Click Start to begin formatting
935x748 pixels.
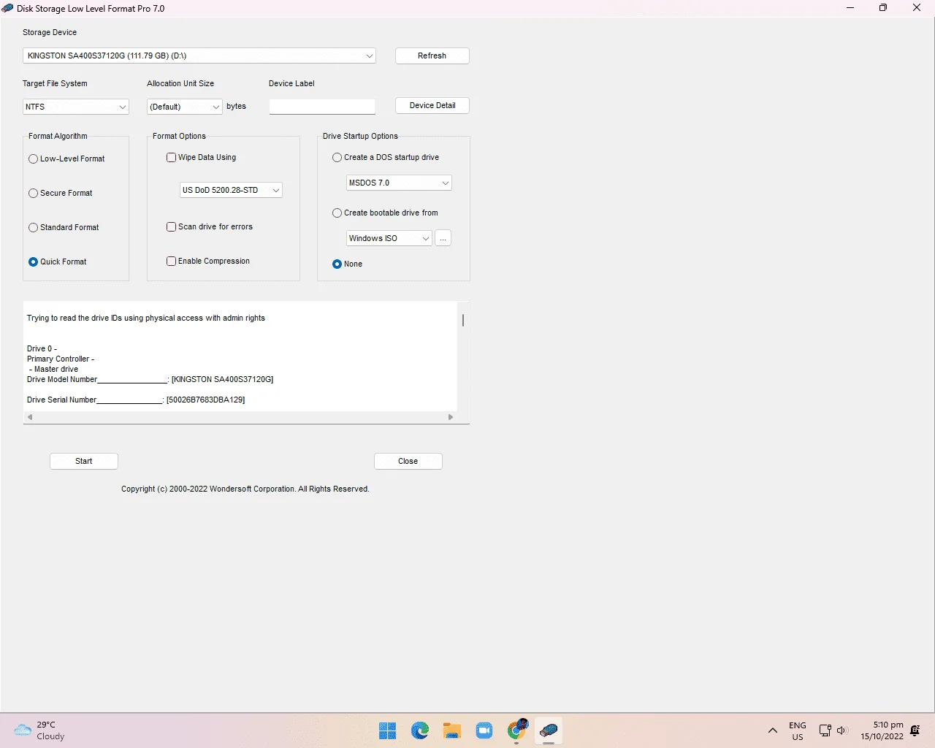(84, 461)
